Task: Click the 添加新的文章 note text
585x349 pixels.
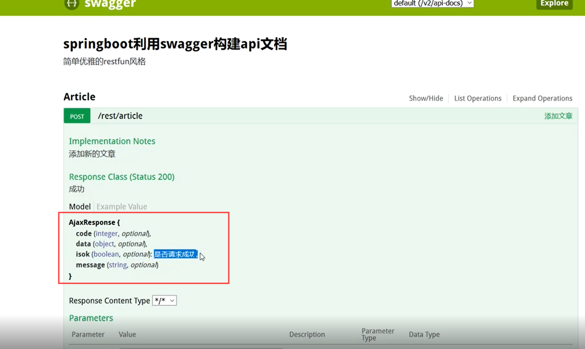Action: pyautogui.click(x=92, y=154)
